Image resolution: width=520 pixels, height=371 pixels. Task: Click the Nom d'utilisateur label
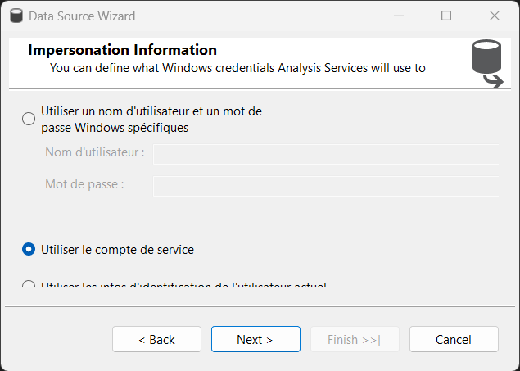click(95, 152)
